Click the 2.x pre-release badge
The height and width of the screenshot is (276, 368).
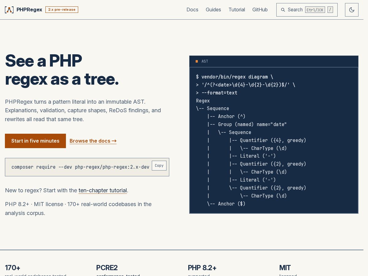(62, 10)
